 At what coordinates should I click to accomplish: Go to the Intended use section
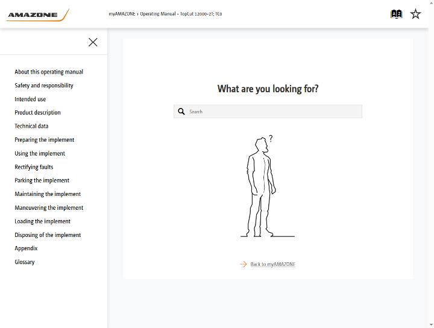pyautogui.click(x=30, y=99)
